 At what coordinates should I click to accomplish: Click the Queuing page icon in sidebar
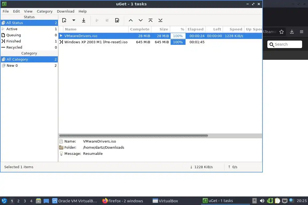3,35
